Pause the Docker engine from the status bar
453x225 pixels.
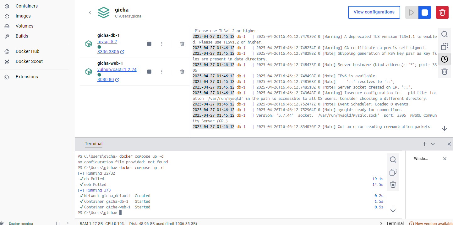58,223
